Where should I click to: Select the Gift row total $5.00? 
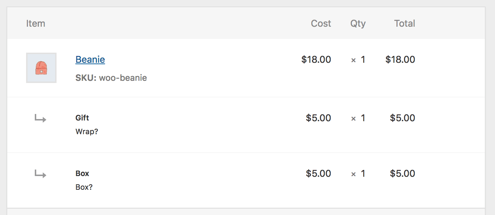tap(402, 118)
